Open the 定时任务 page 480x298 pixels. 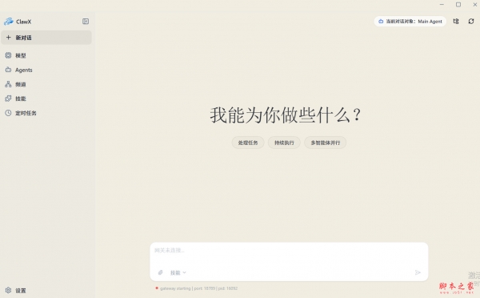click(x=46, y=113)
